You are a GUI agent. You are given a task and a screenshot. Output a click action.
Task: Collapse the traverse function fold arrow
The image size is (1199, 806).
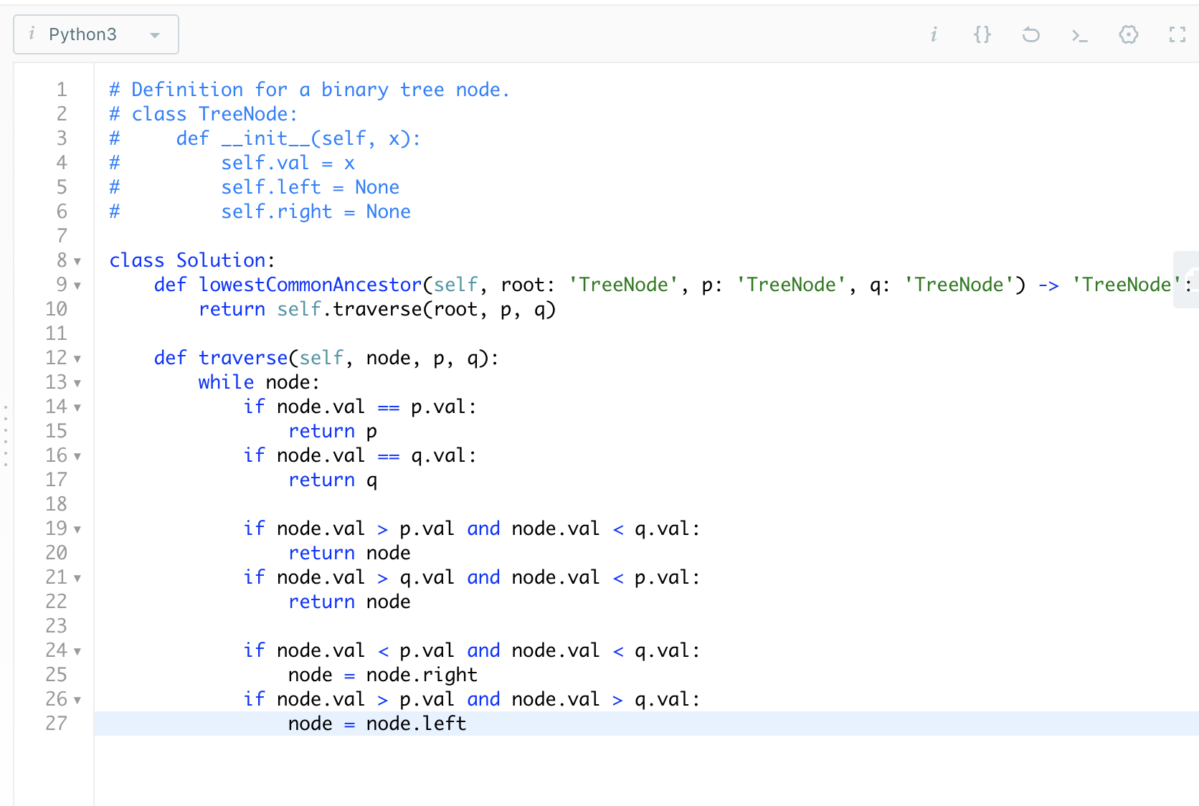77,359
